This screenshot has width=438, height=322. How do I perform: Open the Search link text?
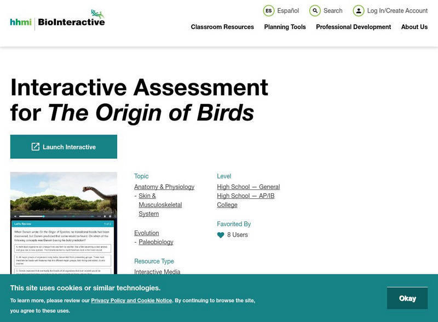tap(333, 11)
